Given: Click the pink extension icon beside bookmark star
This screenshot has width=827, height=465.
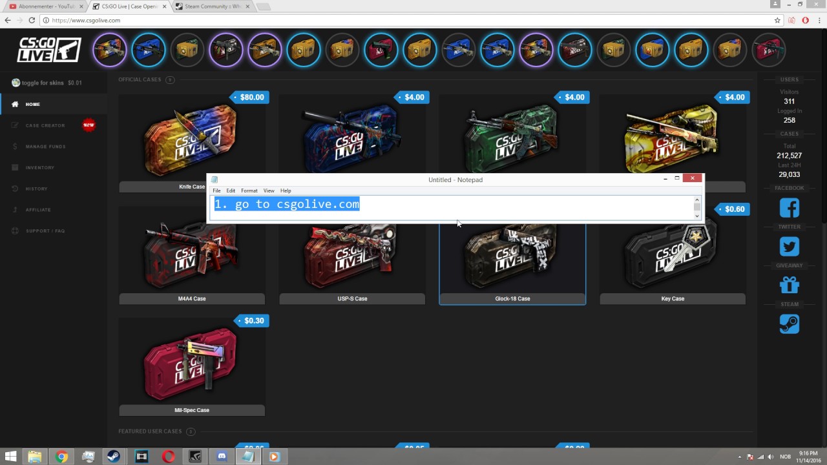Looking at the screenshot, I should [792, 20].
